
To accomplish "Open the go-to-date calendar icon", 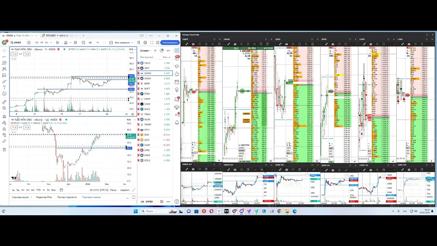I will tap(61, 190).
